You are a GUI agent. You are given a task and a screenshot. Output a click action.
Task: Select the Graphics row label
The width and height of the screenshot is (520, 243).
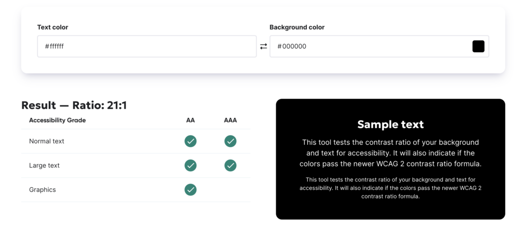click(x=43, y=190)
